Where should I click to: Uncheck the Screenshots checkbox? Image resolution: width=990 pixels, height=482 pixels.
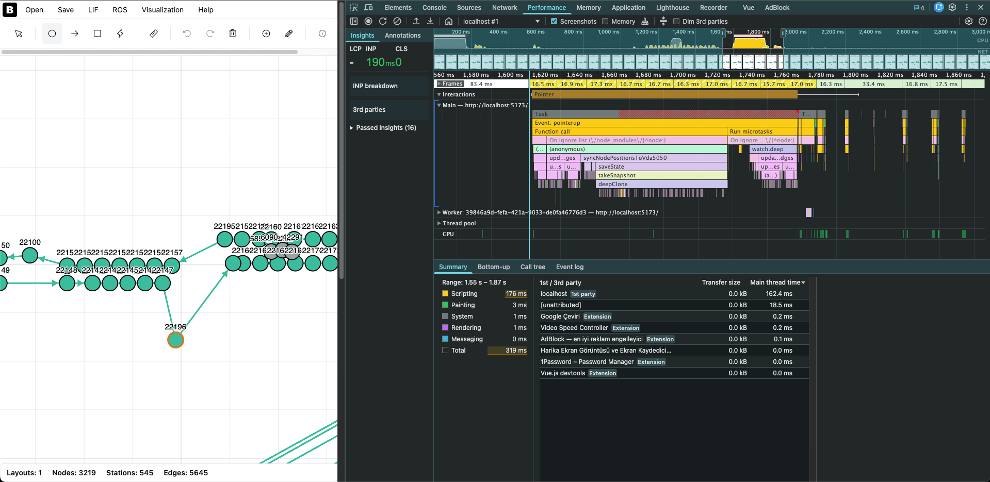pyautogui.click(x=554, y=21)
